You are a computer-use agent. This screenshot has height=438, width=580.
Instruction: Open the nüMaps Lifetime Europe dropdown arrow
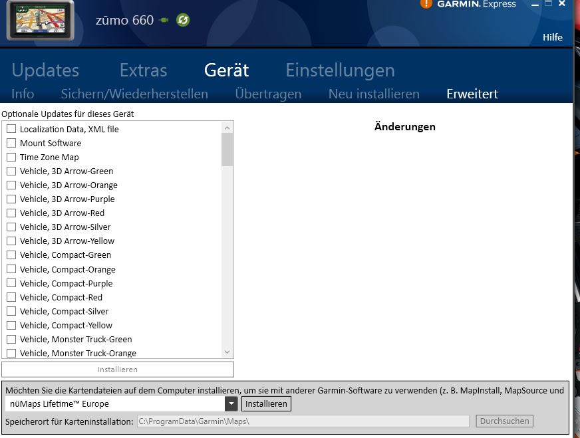(x=231, y=403)
